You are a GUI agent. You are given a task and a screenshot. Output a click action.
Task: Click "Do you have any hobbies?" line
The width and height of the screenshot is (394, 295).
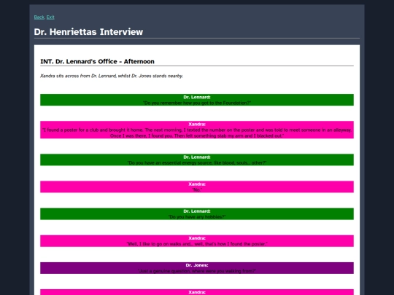coord(197,217)
